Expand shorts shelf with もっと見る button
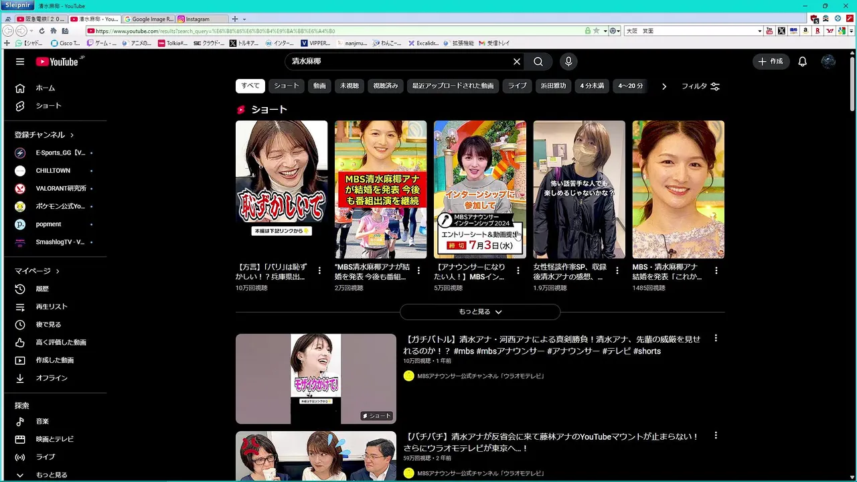Screen dimensions: 857x482 click(x=480, y=312)
